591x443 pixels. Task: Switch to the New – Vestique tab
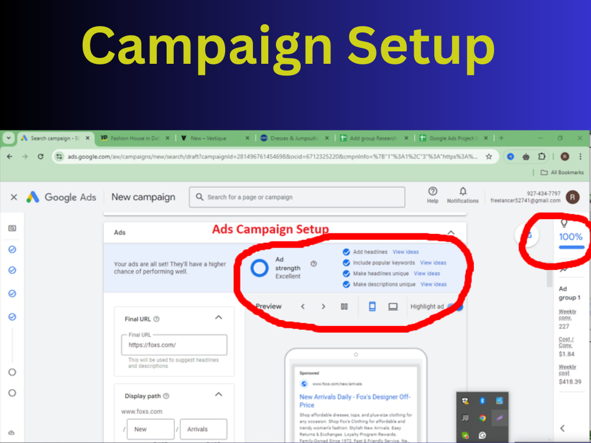tap(215, 138)
